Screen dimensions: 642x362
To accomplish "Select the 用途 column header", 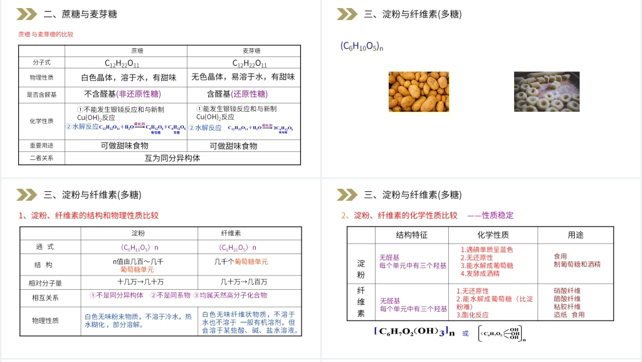I will (x=575, y=235).
